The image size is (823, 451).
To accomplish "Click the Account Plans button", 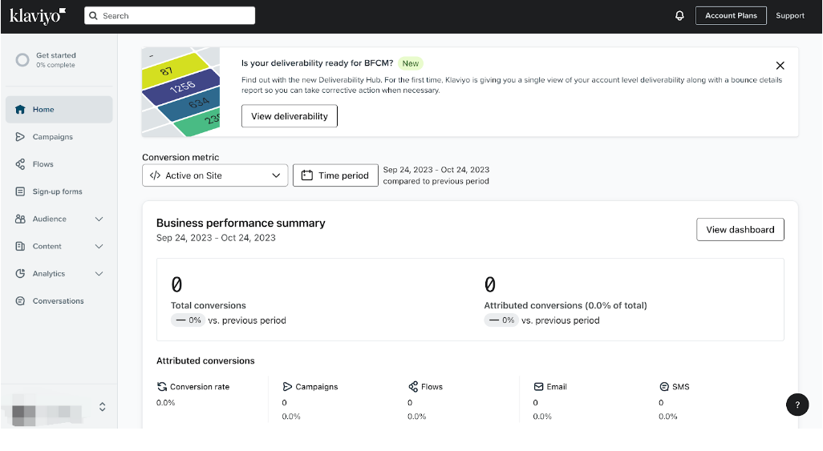I will (x=731, y=16).
